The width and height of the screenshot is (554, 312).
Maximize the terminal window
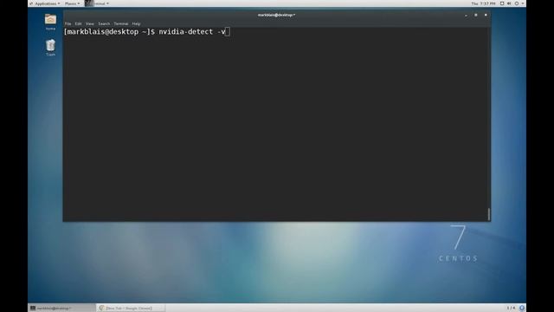(476, 16)
